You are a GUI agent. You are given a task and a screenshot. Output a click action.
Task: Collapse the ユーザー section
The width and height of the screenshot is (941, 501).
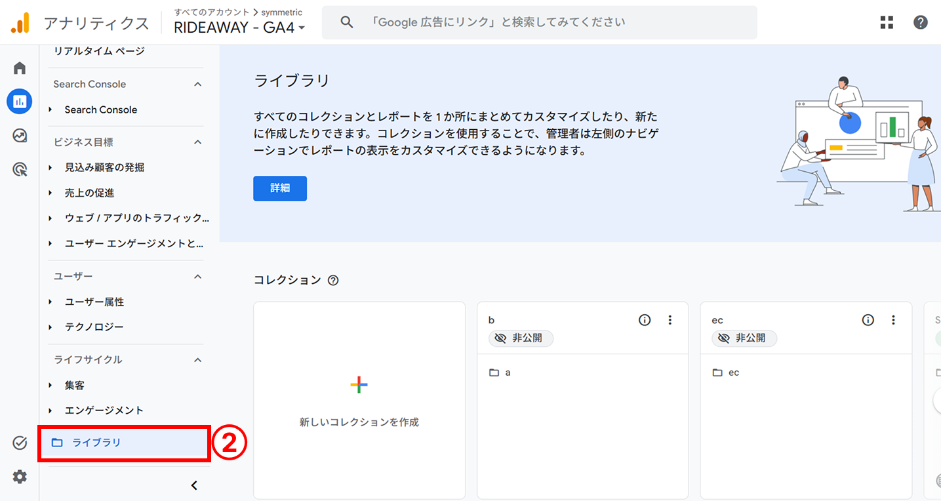(198, 277)
